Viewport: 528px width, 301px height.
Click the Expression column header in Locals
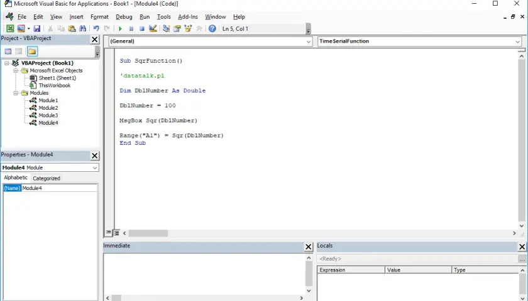pyautogui.click(x=351, y=270)
